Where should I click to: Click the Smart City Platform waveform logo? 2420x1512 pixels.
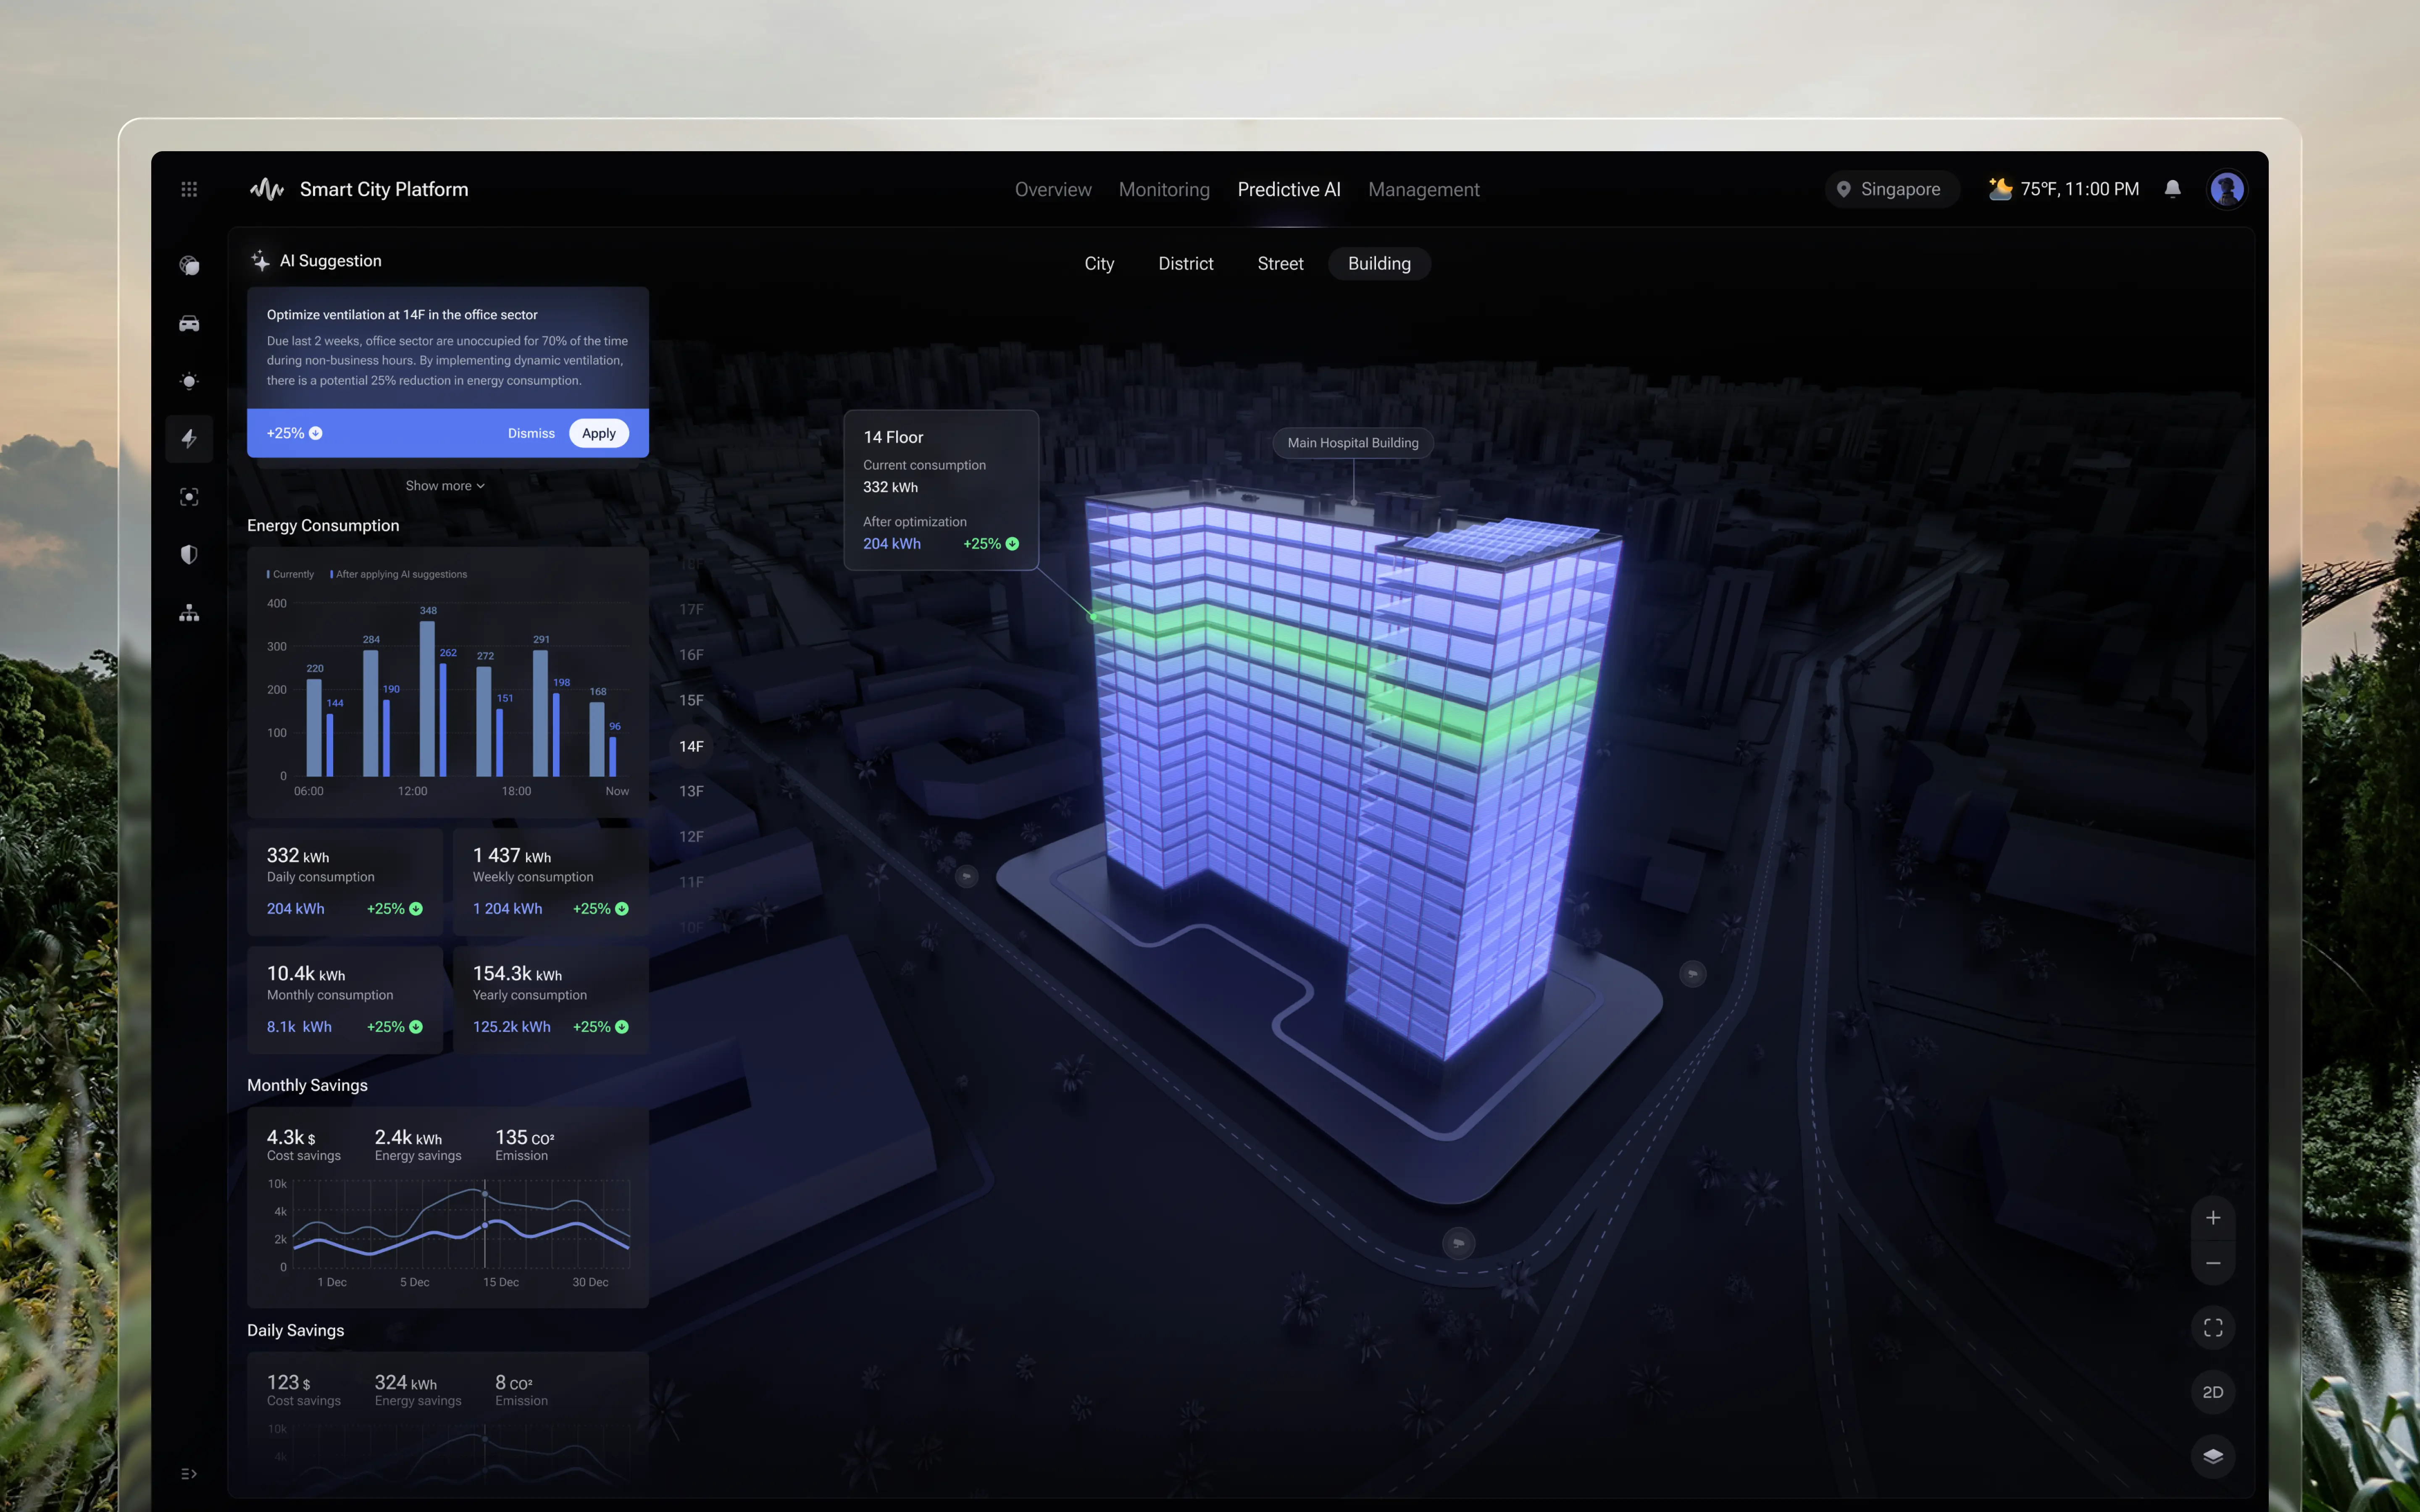point(267,189)
